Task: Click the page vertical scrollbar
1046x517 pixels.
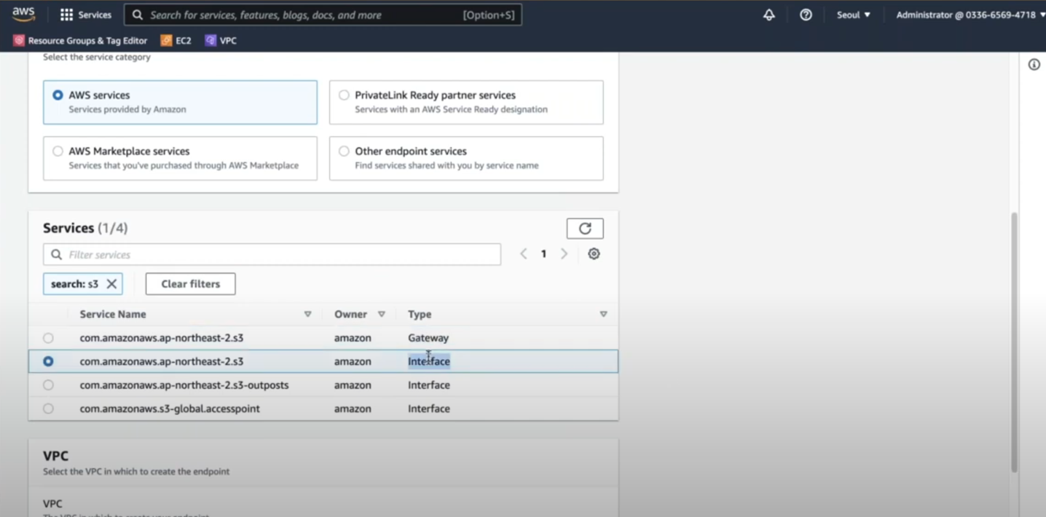Action: coord(1014,342)
